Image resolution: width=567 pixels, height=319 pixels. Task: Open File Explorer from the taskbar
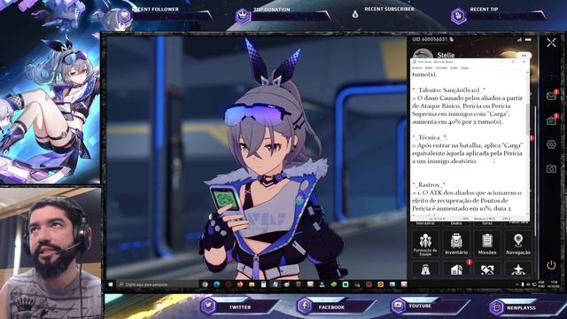252,284
